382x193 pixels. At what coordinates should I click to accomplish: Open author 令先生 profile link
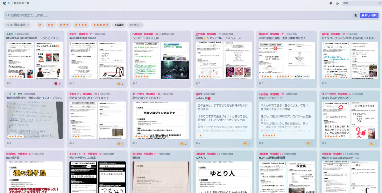click(10, 34)
